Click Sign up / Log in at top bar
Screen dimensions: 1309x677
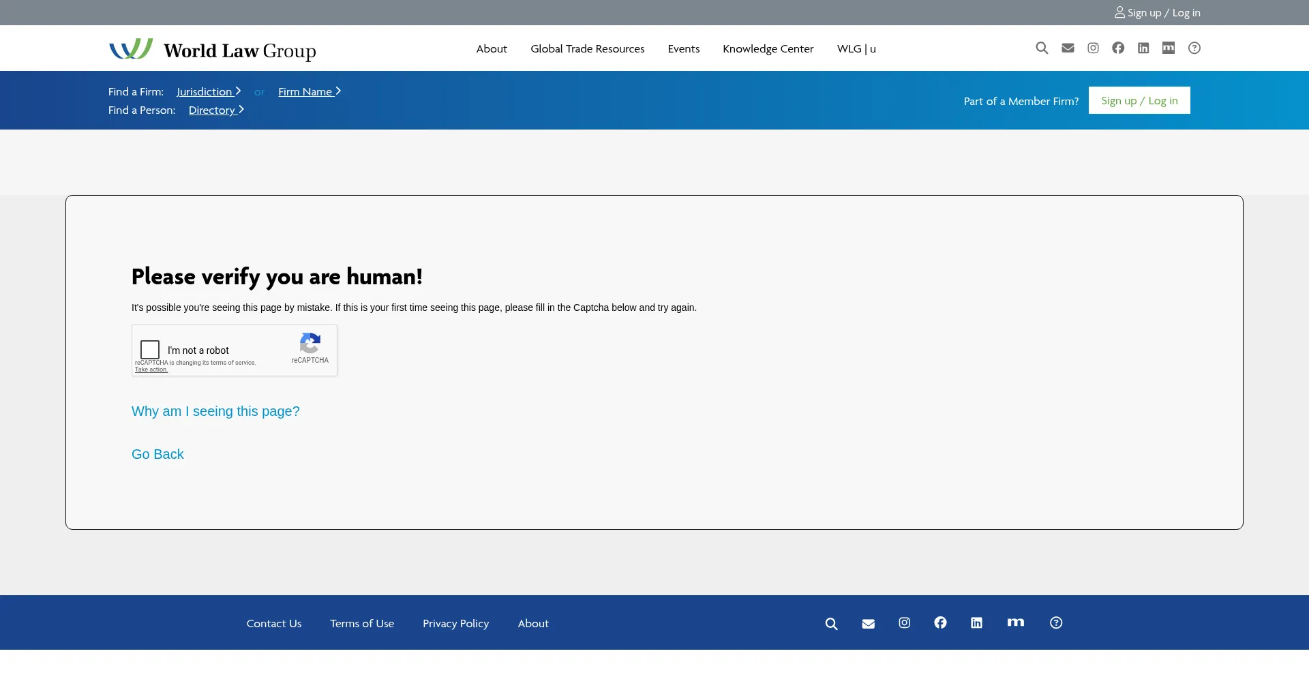1158,12
